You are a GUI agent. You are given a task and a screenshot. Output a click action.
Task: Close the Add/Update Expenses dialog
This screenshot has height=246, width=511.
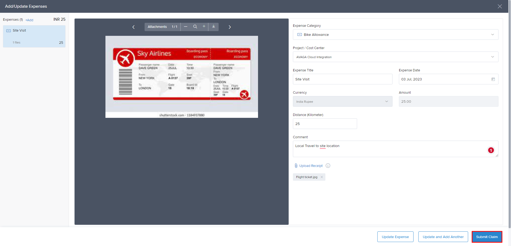click(x=500, y=6)
